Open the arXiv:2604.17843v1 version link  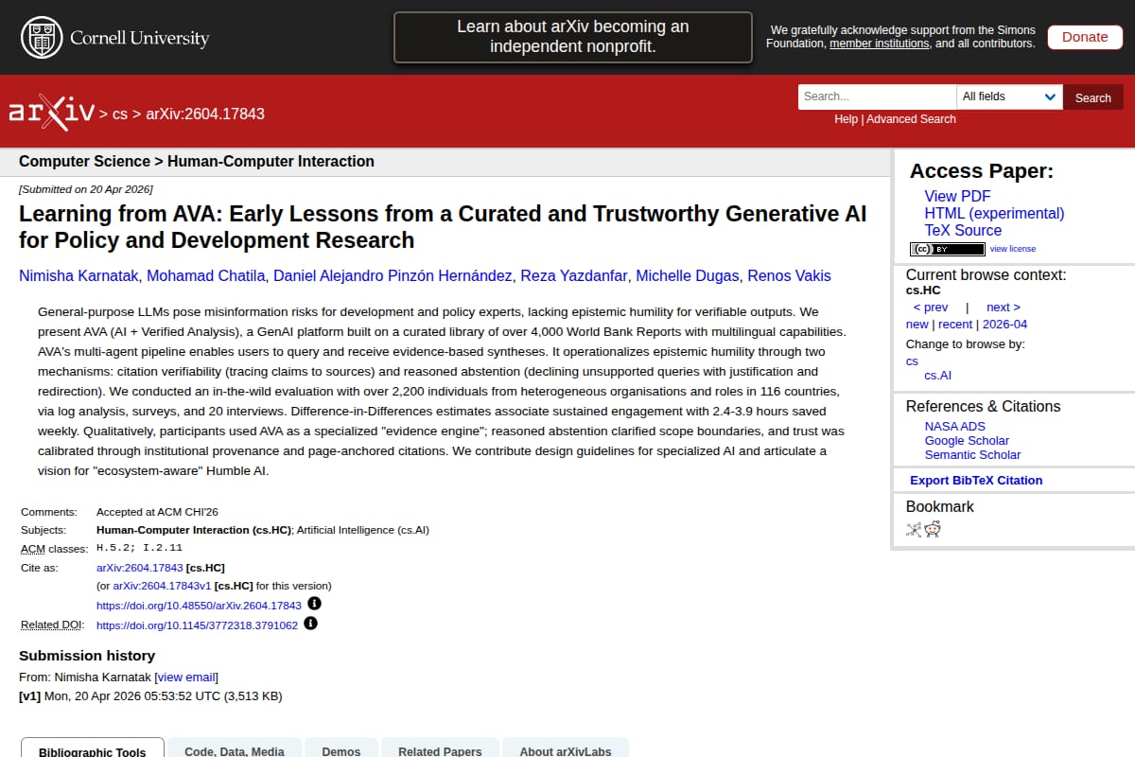[x=162, y=586]
